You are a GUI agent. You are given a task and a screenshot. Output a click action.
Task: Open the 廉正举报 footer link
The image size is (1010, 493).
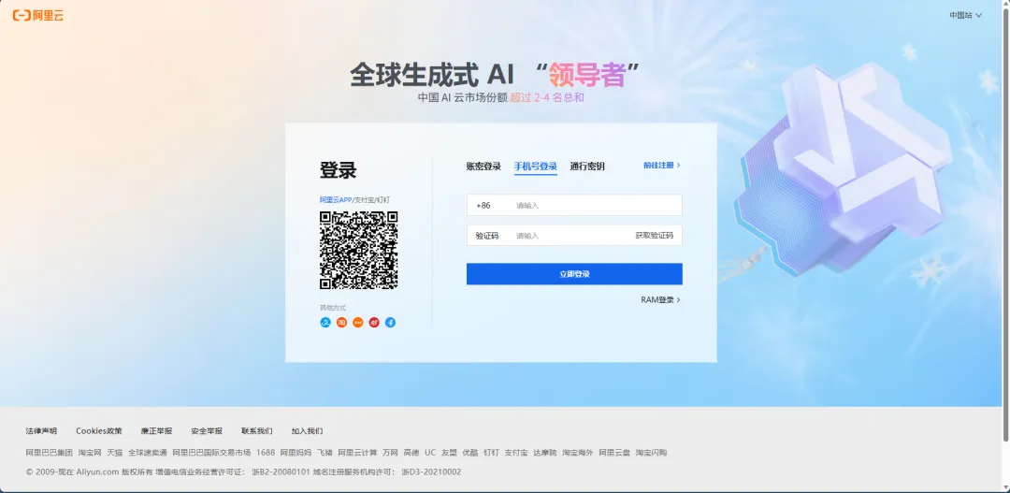tap(156, 431)
